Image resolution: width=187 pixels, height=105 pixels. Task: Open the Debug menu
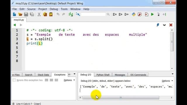pos(54,9)
